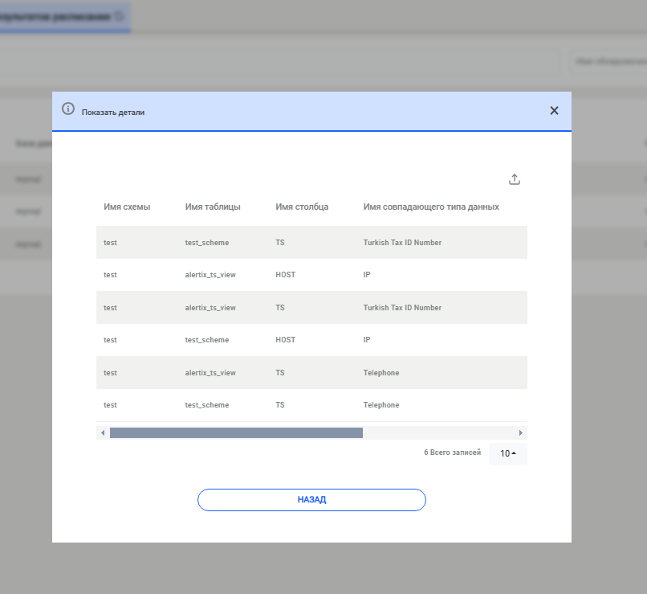This screenshot has width=647, height=594.
Task: Click HOST cell in test_scheme row
Action: coord(286,340)
